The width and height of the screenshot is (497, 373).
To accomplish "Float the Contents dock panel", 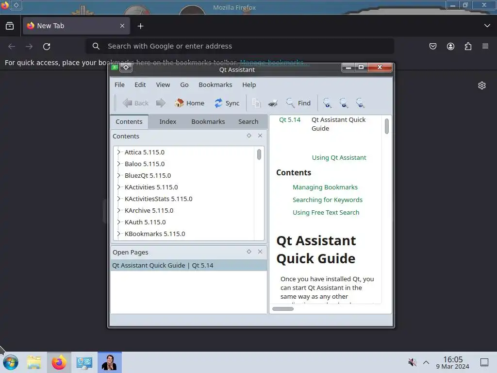I will click(x=249, y=136).
